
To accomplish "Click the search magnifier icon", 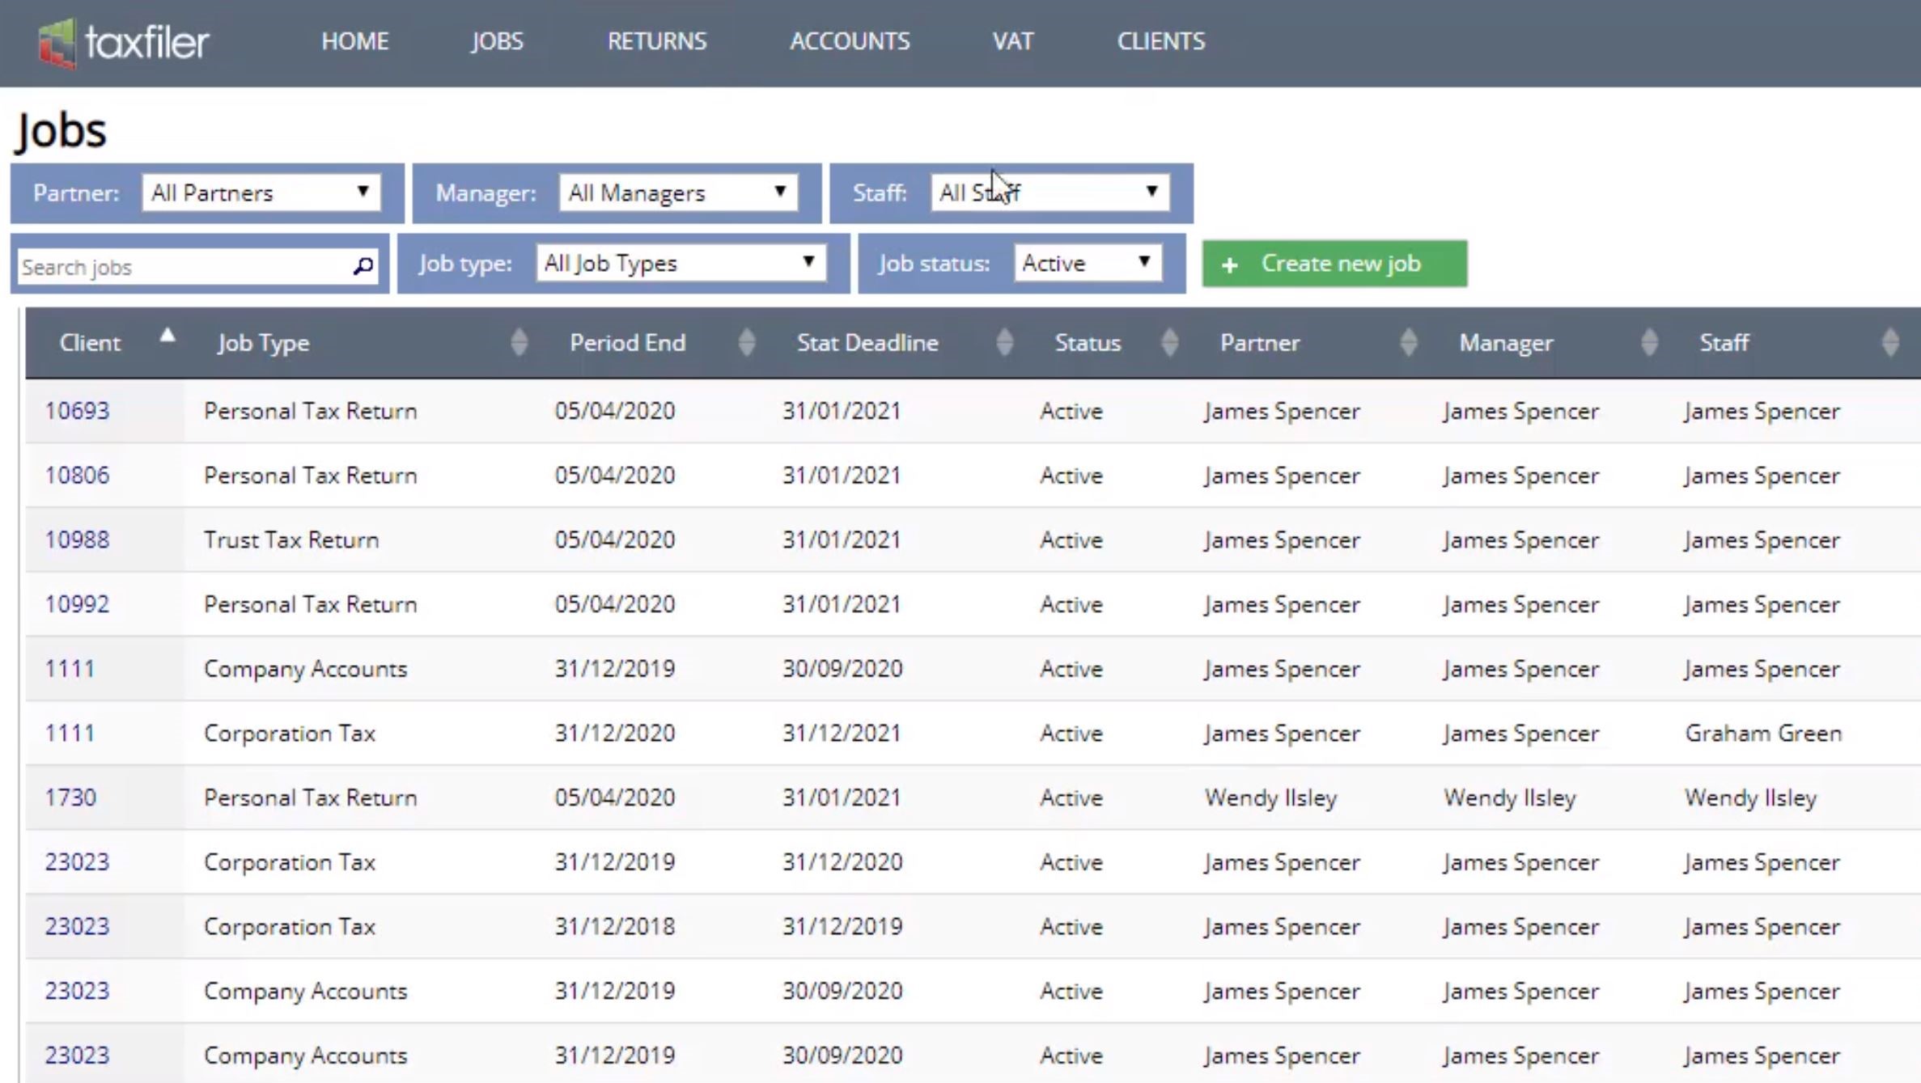I will (363, 265).
